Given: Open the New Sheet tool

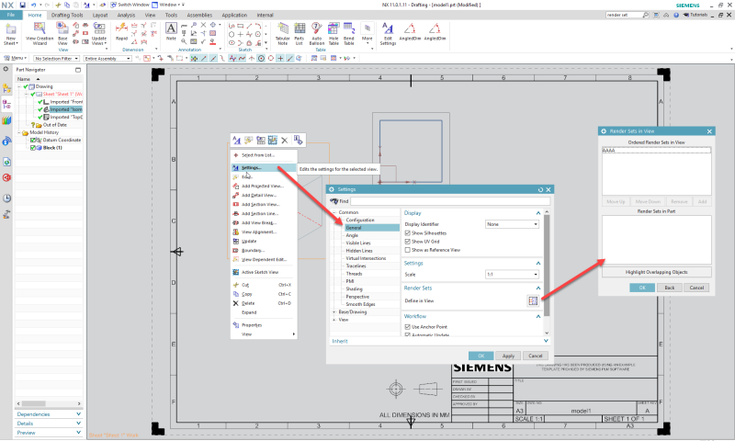Looking at the screenshot, I should (x=11, y=34).
